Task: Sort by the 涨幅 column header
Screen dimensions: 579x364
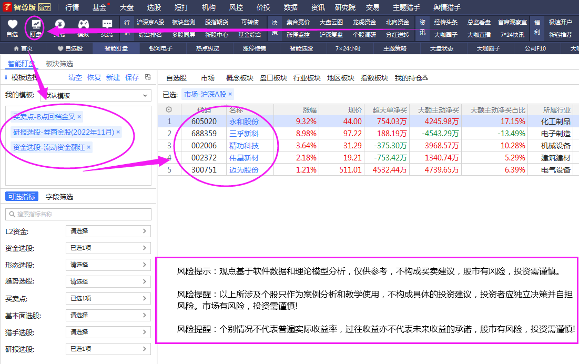Action: coord(309,110)
